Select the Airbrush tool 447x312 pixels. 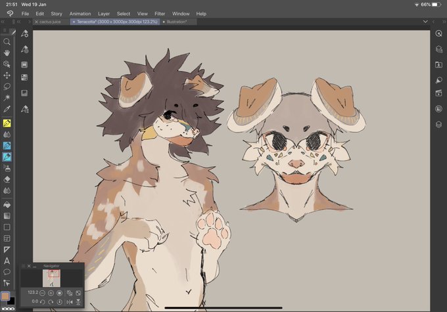[7, 168]
